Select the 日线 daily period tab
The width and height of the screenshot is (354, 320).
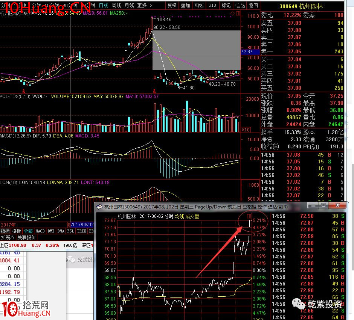pos(104,5)
